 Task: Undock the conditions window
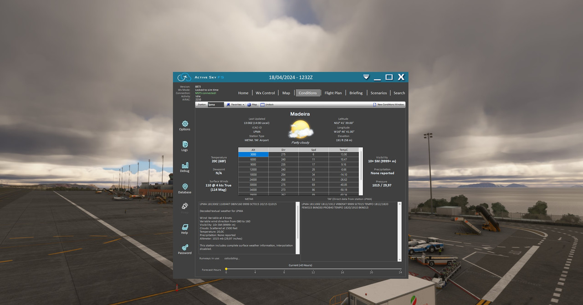[x=267, y=105]
